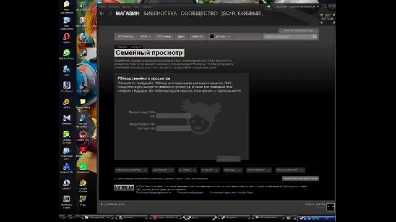
Task: Open the Список друзей label
Action: (x=315, y=204)
